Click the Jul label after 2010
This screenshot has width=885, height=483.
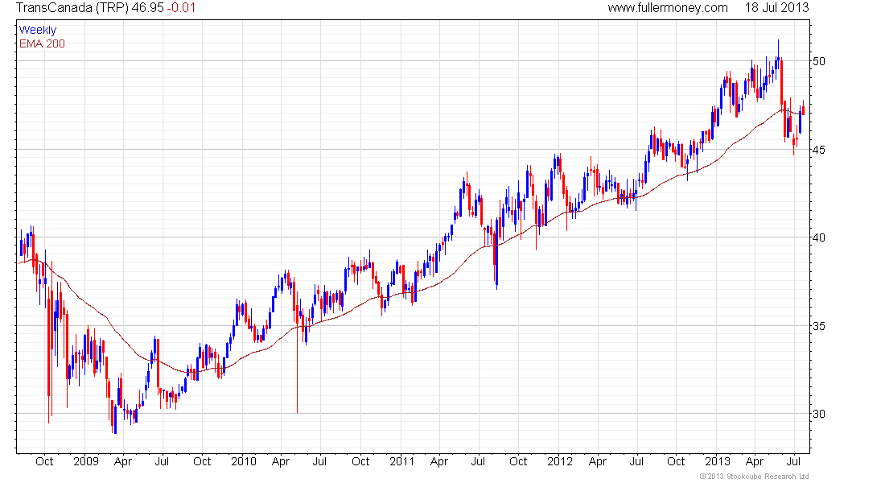(319, 461)
